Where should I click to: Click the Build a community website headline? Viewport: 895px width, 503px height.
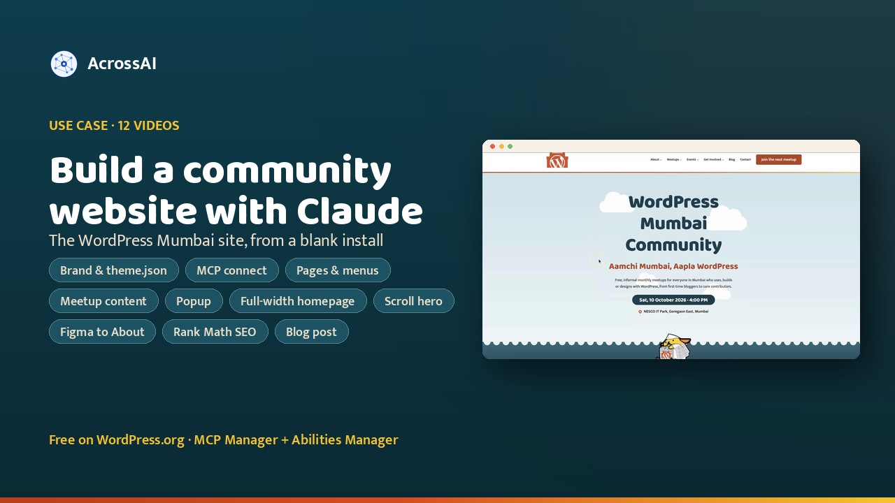[x=236, y=190]
